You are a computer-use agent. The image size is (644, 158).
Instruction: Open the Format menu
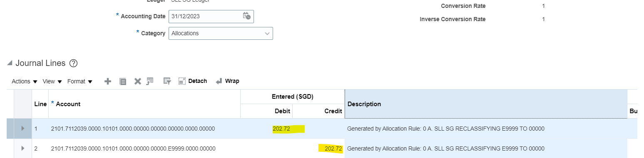pos(80,81)
